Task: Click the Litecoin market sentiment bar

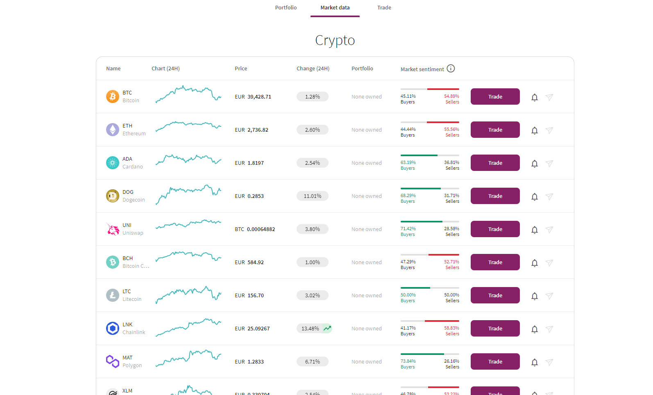Action: tap(430, 288)
